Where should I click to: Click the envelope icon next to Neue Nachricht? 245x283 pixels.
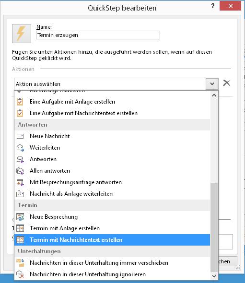point(20,136)
